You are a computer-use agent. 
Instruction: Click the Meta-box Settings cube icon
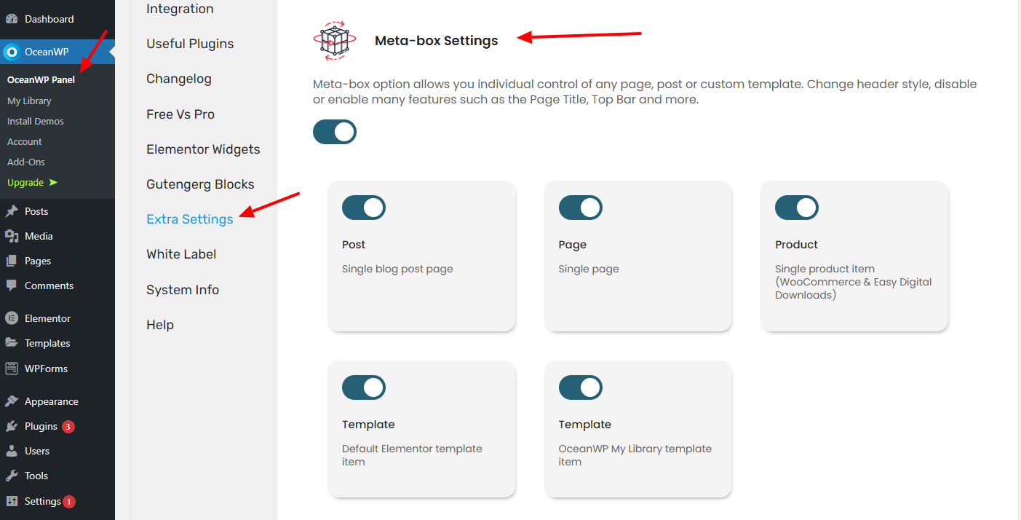tap(335, 41)
